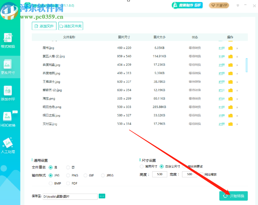Screen dimensions: 258x205
Task: Remove 简书.jpg with its x icon
Action: point(237,48)
